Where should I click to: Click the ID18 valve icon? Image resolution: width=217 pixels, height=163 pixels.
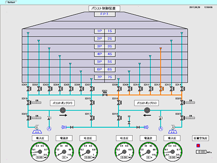click(119, 118)
